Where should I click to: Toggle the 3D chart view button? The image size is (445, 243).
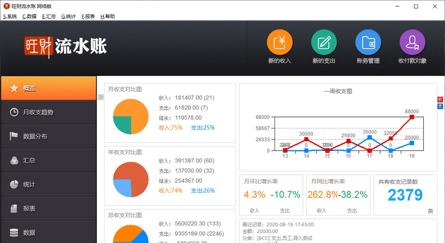tap(100, 97)
